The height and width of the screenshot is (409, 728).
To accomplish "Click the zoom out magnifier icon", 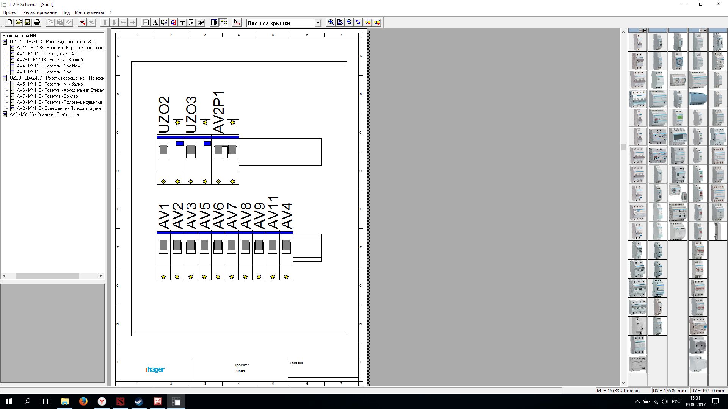I will click(349, 22).
